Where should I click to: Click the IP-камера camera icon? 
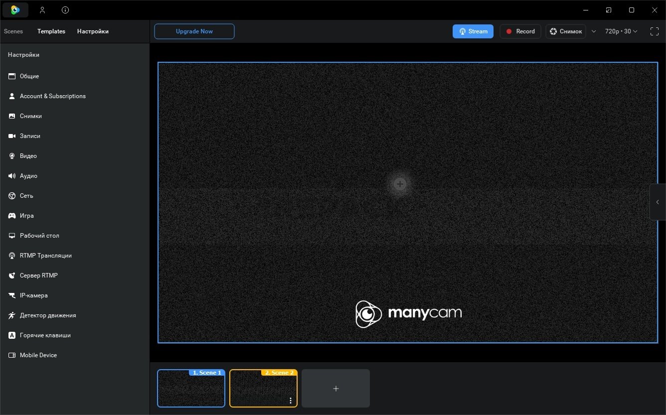(x=12, y=295)
